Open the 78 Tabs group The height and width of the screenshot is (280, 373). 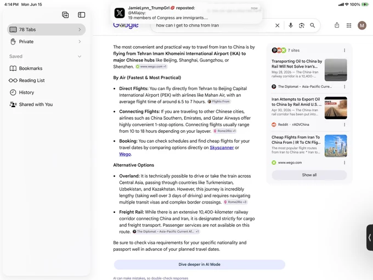[x=46, y=30]
